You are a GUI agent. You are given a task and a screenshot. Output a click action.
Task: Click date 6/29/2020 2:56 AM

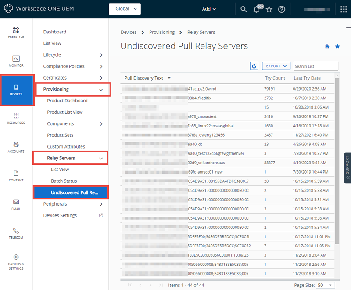(309, 89)
